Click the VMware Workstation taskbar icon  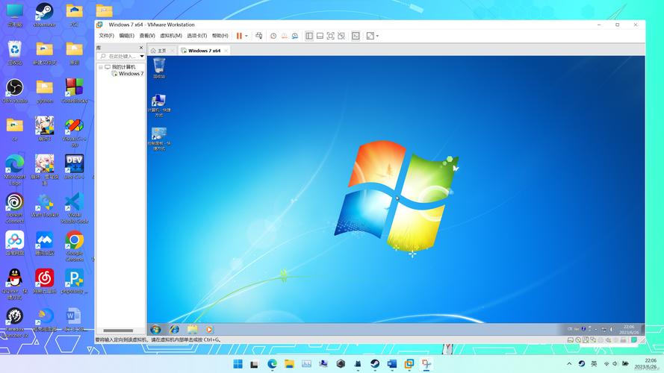[409, 364]
